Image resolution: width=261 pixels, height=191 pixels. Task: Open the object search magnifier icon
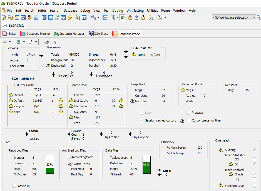point(78,17)
